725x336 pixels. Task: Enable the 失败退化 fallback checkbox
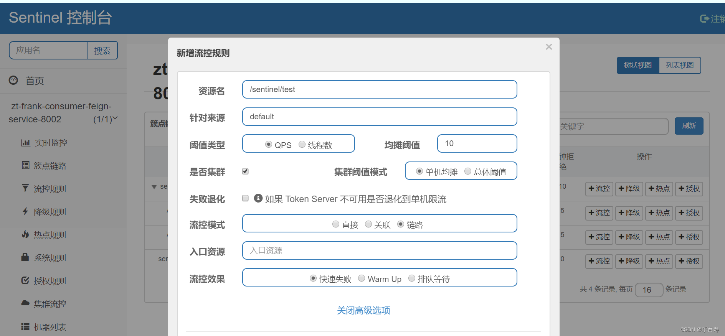click(245, 198)
